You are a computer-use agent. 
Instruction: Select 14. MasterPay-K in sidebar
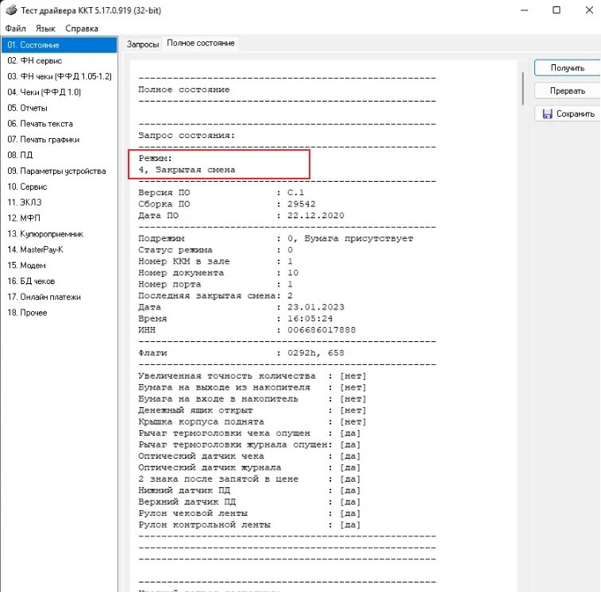[x=60, y=249]
